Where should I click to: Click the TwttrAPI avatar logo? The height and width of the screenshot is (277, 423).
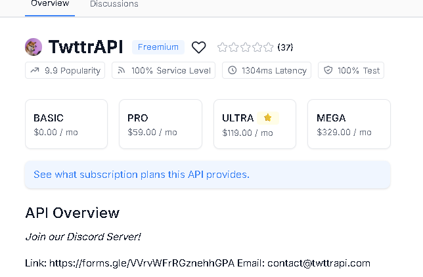click(33, 47)
